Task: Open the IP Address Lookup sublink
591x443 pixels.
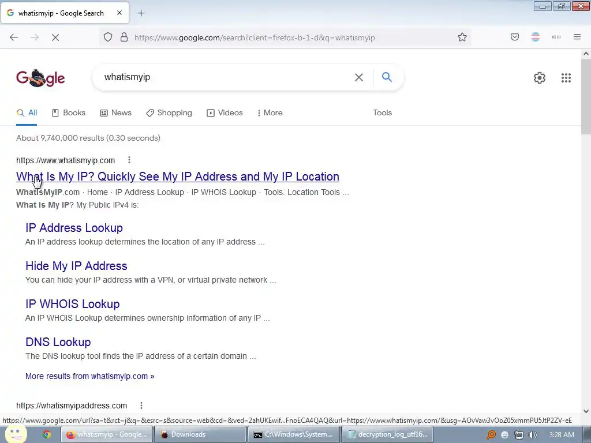Action: [74, 227]
